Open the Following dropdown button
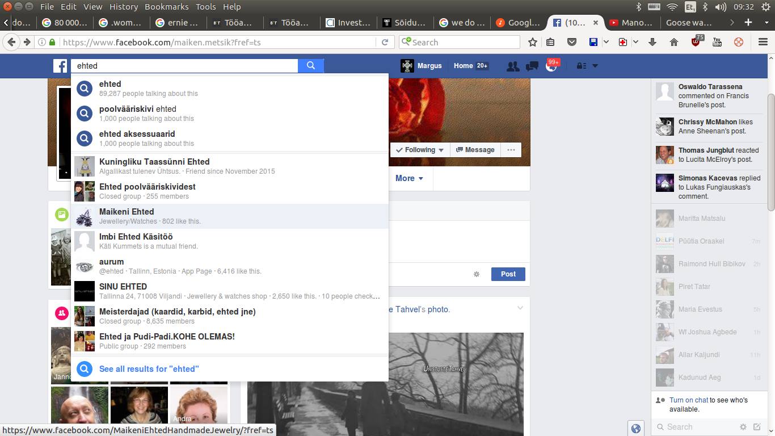This screenshot has width=775, height=436. [420, 150]
